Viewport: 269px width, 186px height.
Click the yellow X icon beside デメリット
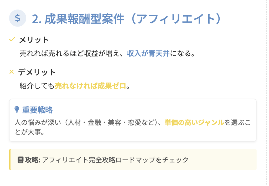click(11, 72)
